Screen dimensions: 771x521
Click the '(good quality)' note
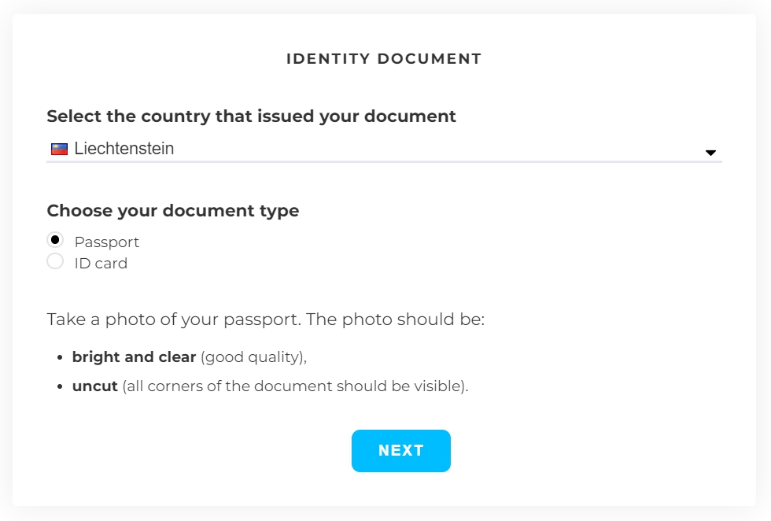(253, 357)
